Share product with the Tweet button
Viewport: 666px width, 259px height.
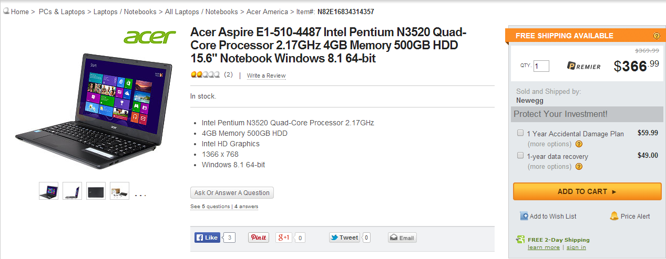point(344,238)
